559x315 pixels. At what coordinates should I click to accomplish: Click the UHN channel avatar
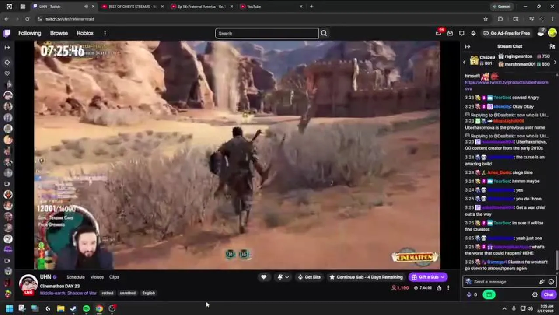point(28,284)
